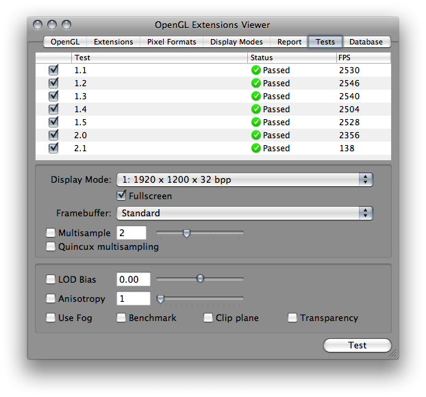Select FPS value 2528
This screenshot has width=426, height=397.
pyautogui.click(x=349, y=123)
